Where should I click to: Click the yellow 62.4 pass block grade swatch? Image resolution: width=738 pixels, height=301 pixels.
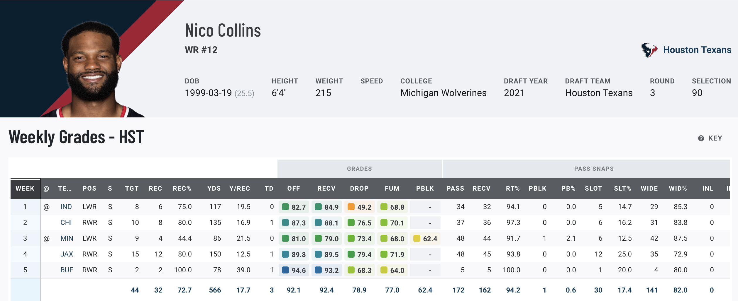coord(417,238)
